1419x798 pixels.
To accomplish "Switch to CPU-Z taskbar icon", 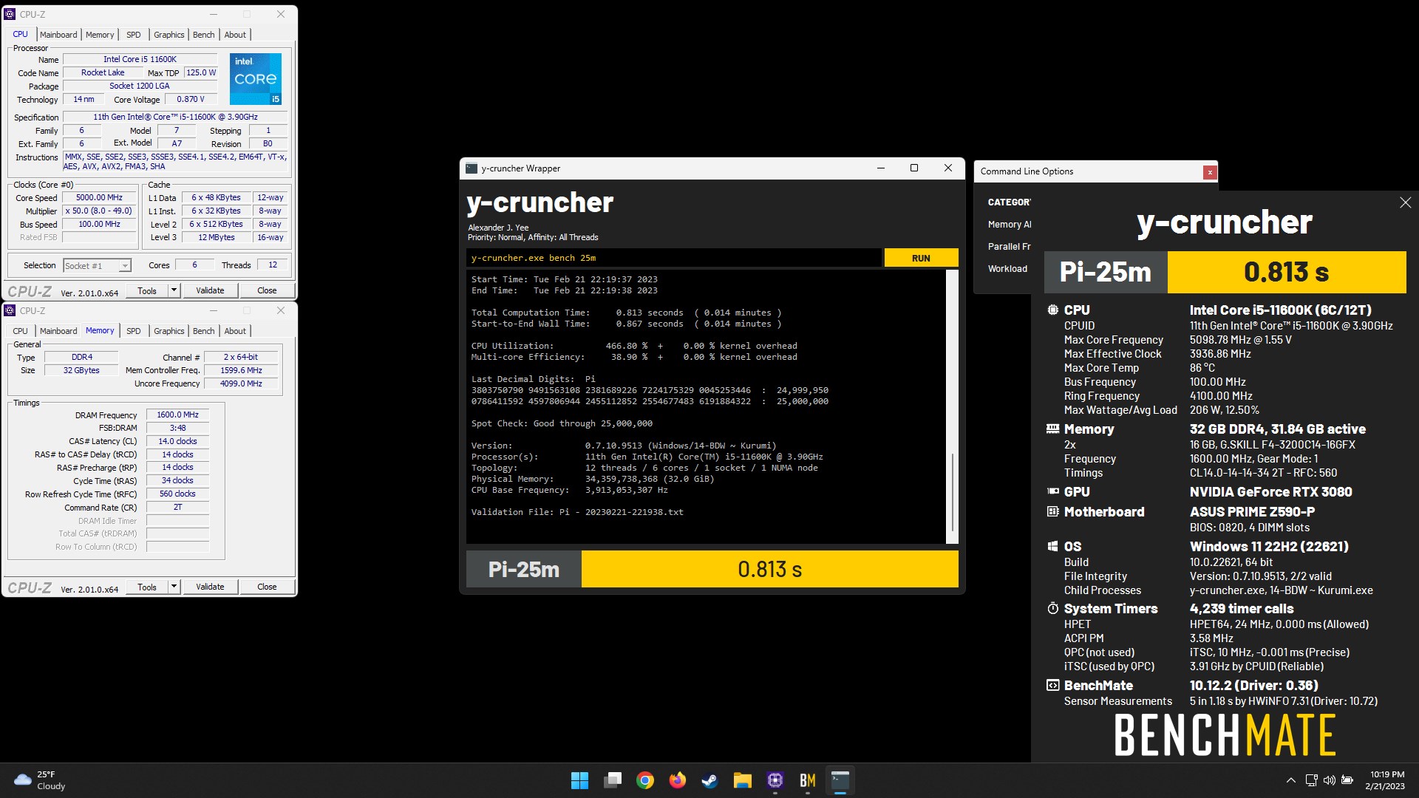I will (x=775, y=780).
